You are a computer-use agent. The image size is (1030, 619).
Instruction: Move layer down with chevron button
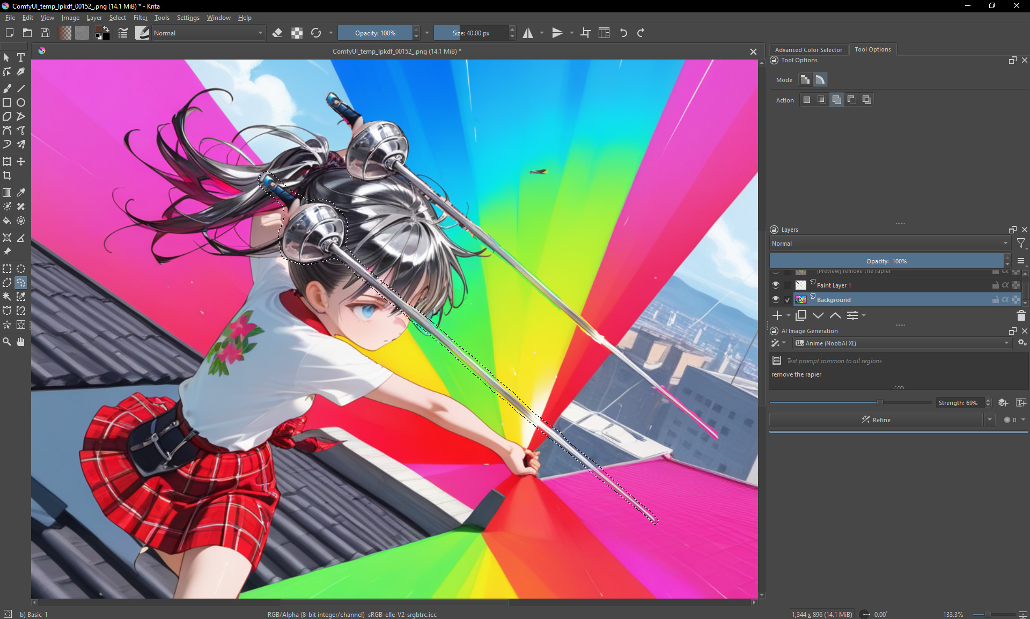(818, 315)
